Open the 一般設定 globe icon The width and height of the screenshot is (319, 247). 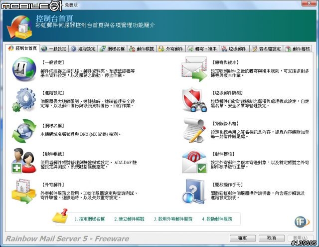[x=24, y=69]
